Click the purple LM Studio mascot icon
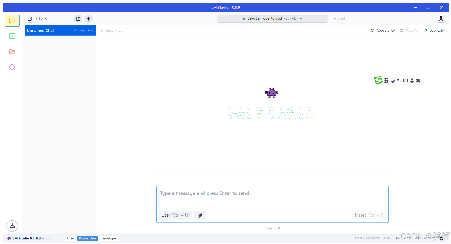The height and width of the screenshot is (244, 451). pyautogui.click(x=272, y=93)
